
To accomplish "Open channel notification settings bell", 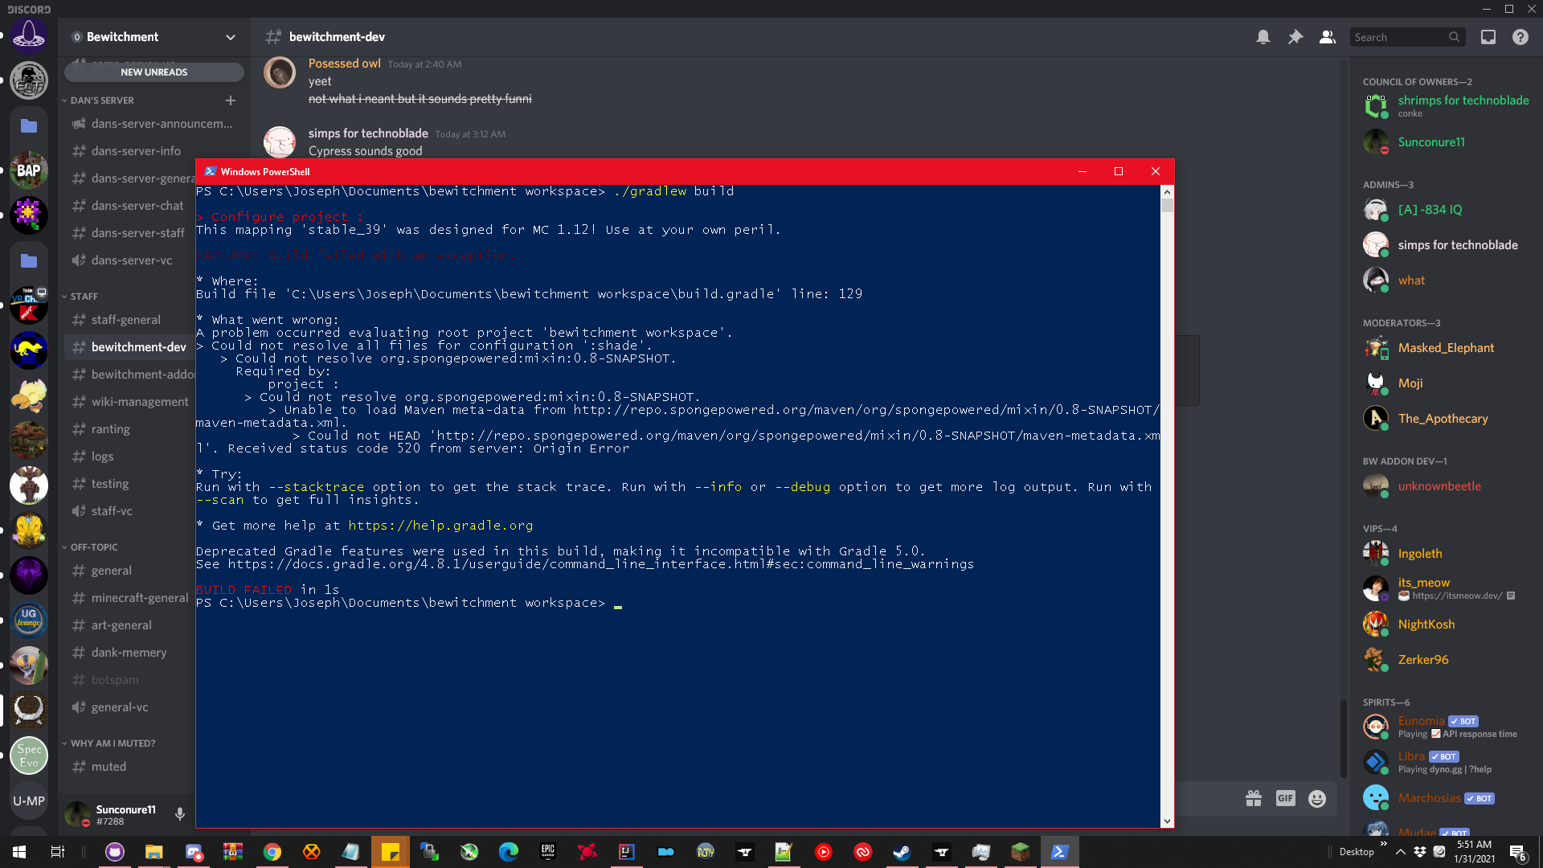I will 1263,37.
